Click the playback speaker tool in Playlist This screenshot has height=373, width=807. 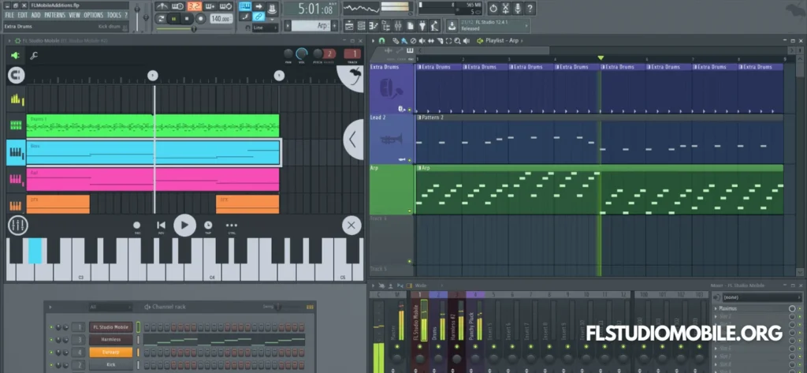pos(467,41)
